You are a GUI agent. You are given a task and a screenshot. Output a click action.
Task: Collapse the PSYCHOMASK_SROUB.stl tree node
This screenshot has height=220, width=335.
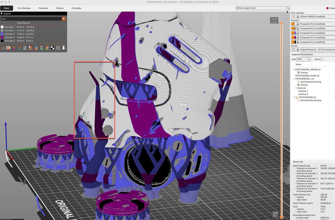click(294, 70)
